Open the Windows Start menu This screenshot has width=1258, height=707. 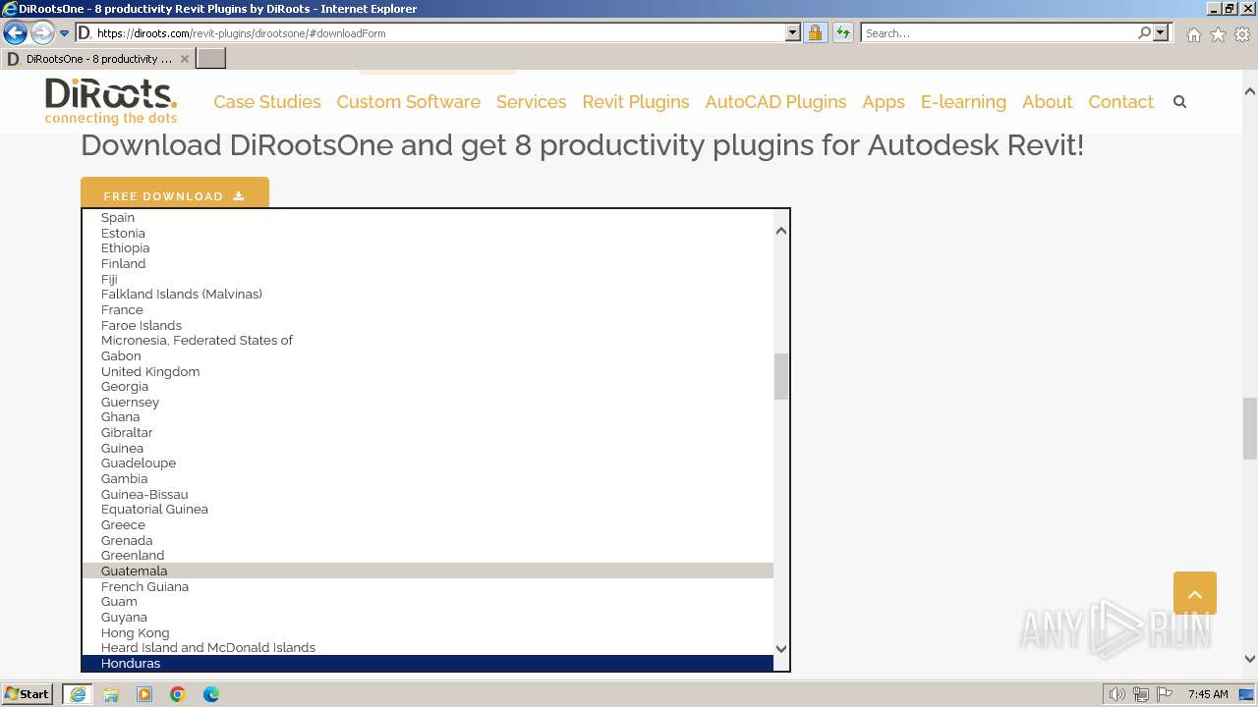pos(28,693)
